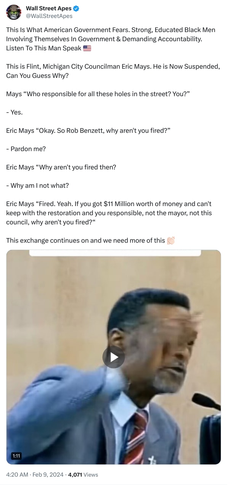
Task: Click the "Why am I not what?" line
Action: tap(37, 185)
